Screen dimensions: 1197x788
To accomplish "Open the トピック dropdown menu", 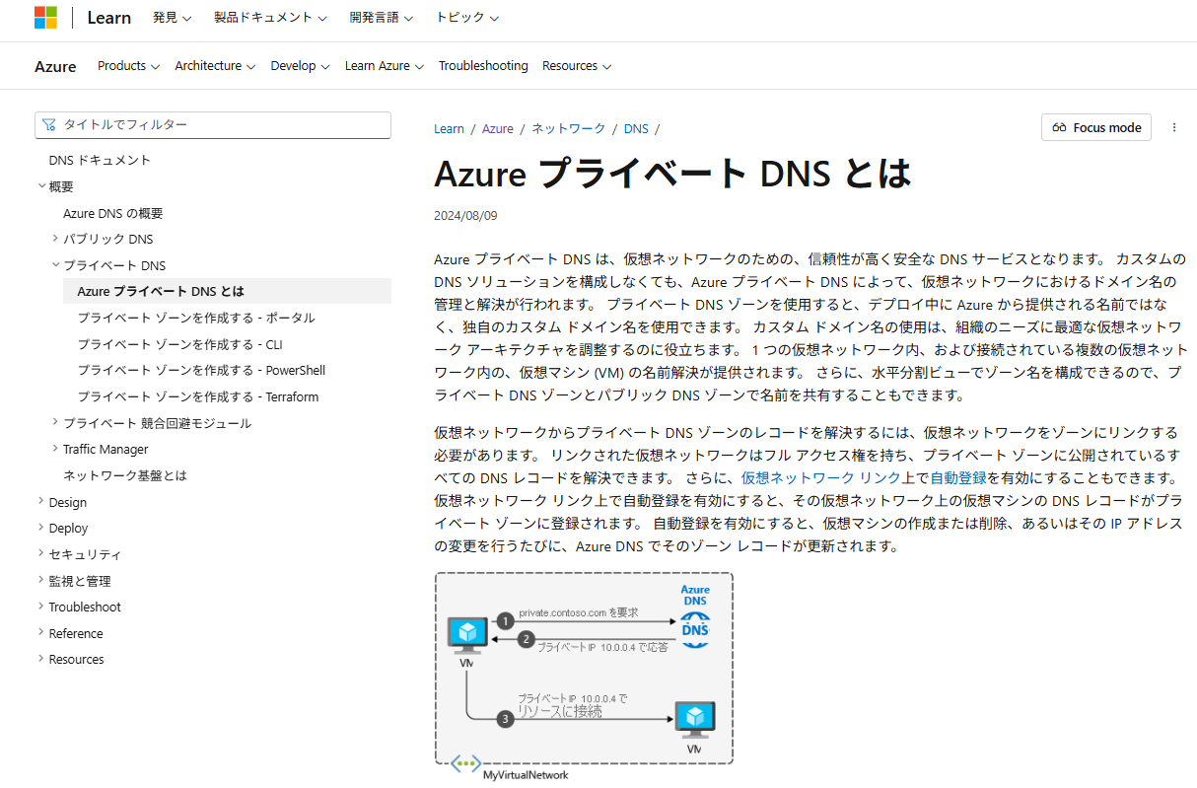I will [x=467, y=18].
